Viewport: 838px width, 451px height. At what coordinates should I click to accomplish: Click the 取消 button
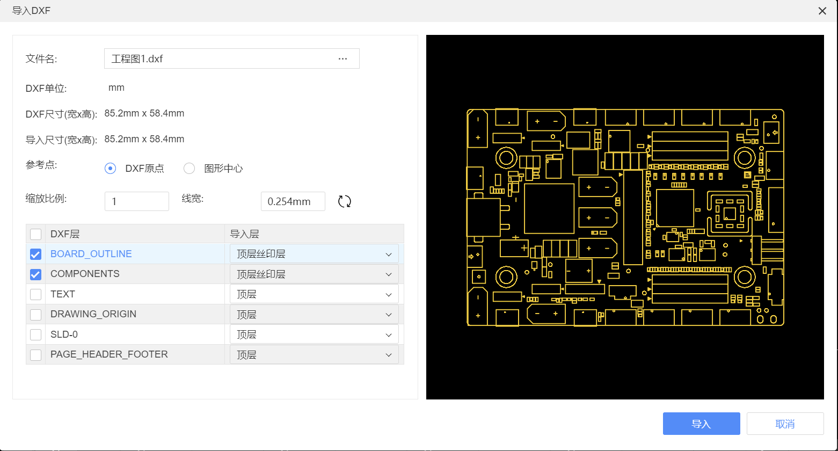coord(785,424)
